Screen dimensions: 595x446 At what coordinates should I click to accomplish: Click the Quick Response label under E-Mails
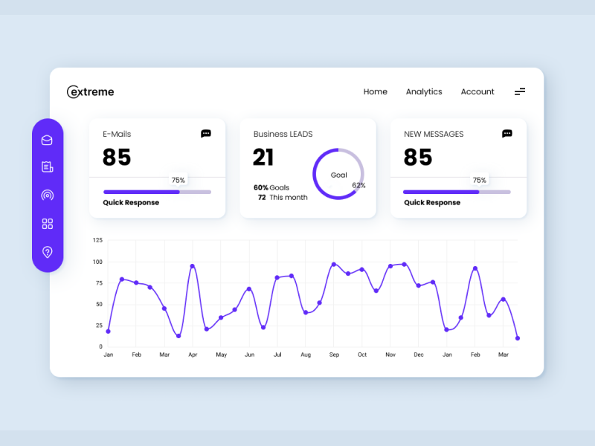coord(131,202)
